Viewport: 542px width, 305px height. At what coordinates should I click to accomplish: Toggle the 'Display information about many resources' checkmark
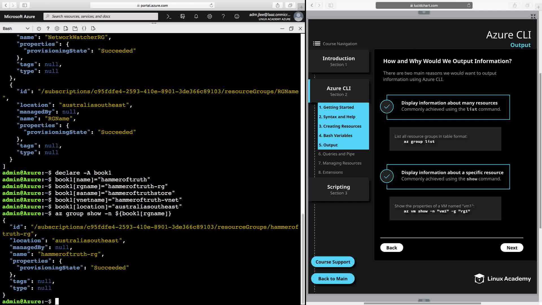click(387, 106)
